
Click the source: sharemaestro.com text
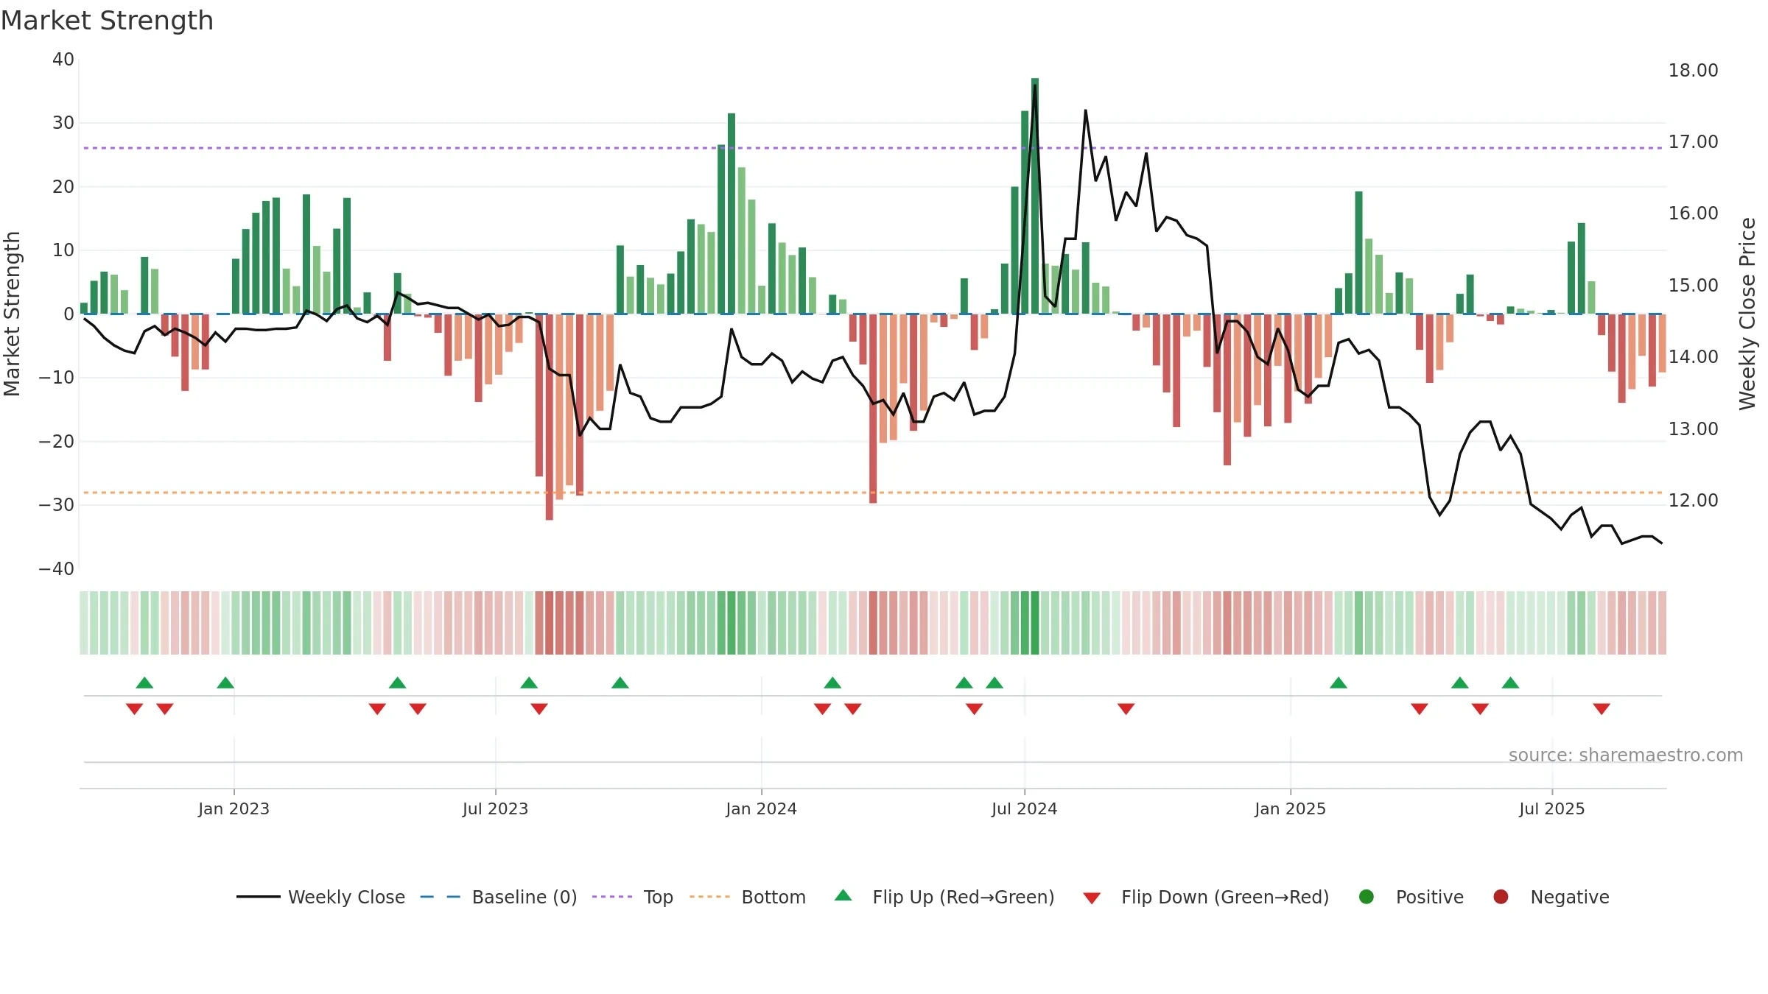pyautogui.click(x=1626, y=755)
